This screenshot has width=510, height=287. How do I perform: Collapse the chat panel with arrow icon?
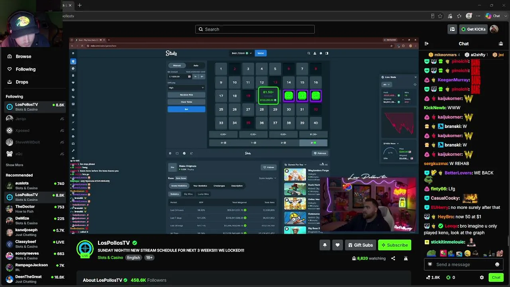[426, 43]
